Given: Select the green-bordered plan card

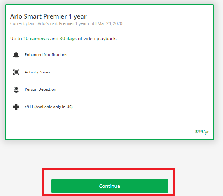Looking at the screenshot, I should 109,72.
